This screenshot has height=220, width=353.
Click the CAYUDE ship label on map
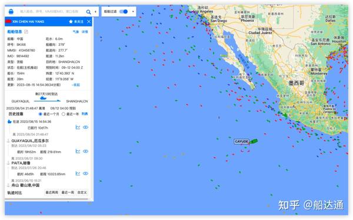pyautogui.click(x=242, y=141)
